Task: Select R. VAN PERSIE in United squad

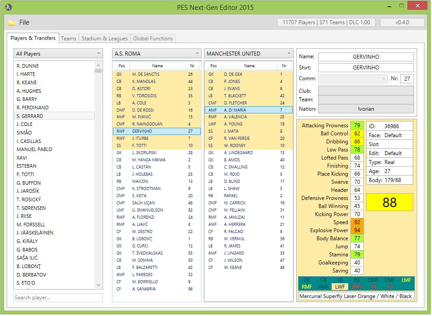Action: pyautogui.click(x=249, y=139)
